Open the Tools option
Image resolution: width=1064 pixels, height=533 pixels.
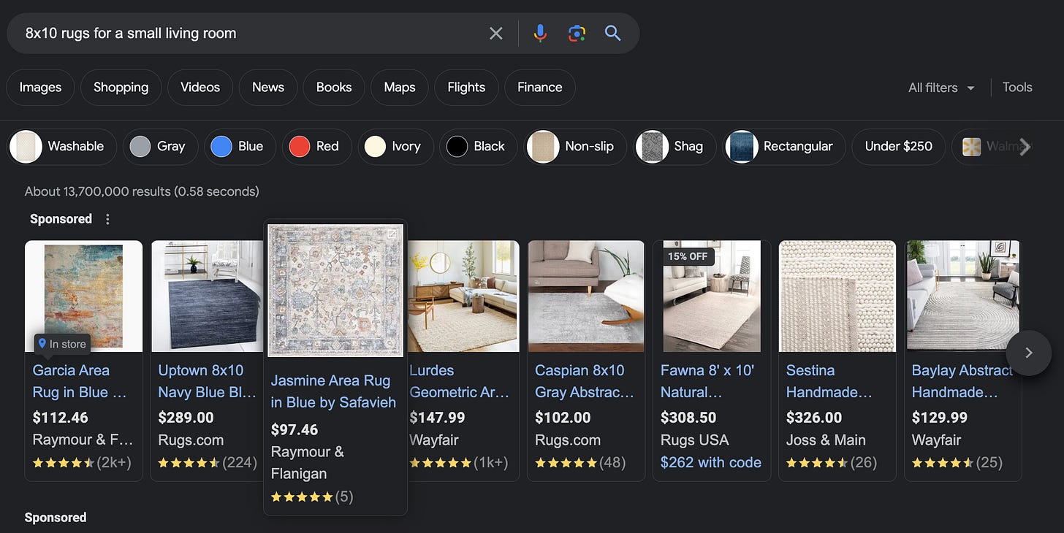[1017, 87]
